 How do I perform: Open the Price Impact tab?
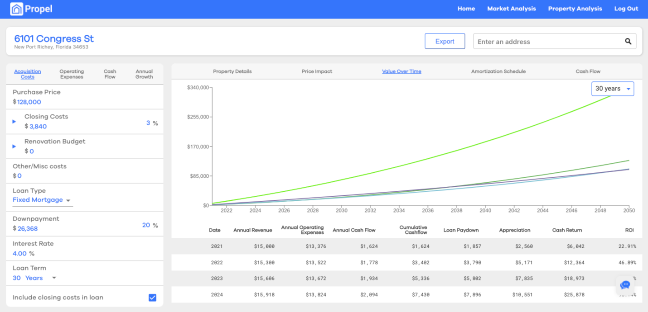pyautogui.click(x=317, y=71)
